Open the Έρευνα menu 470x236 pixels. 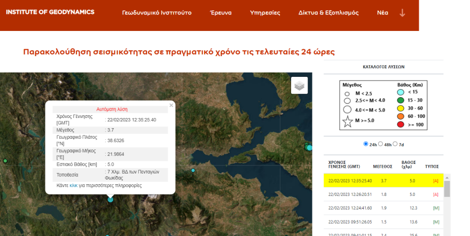[x=221, y=13]
